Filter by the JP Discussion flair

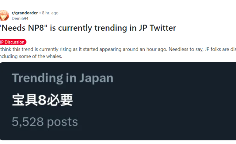point(13,42)
